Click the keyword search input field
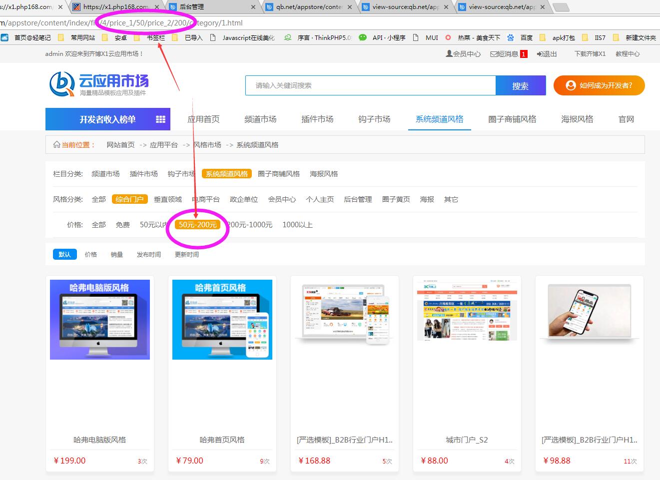Image resolution: width=660 pixels, height=480 pixels. tap(370, 85)
